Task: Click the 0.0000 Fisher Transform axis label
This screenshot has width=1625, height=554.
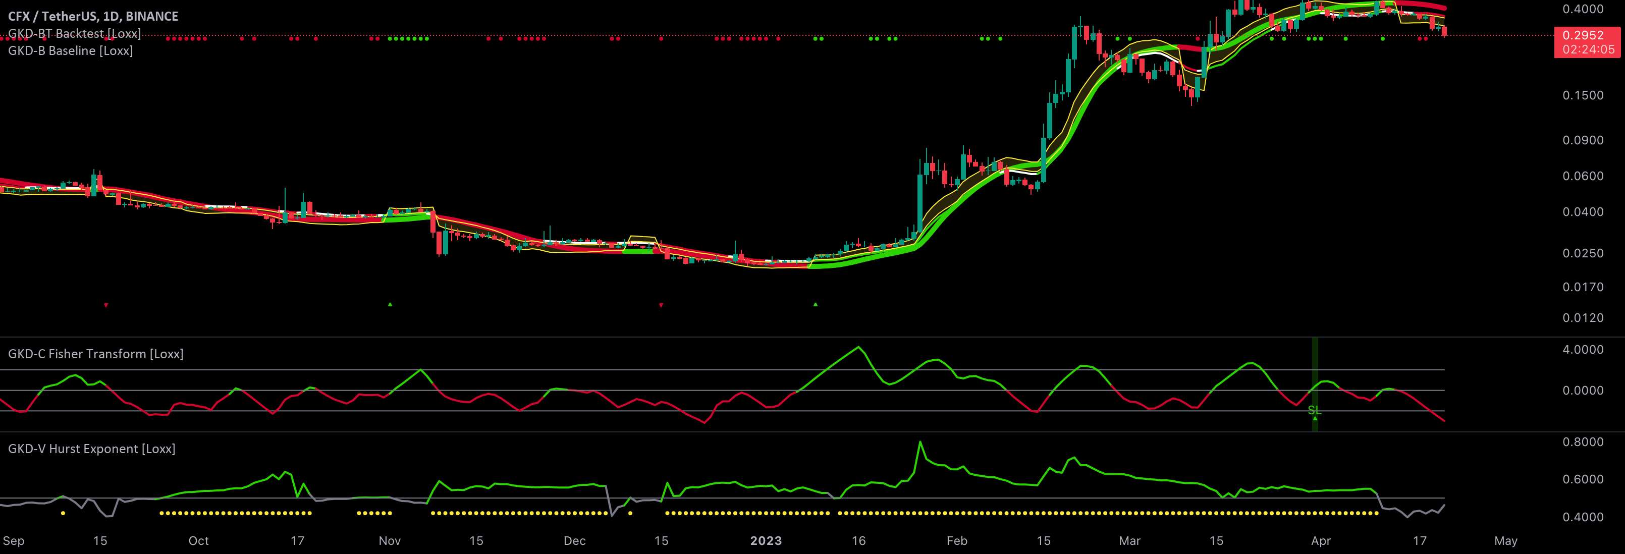Action: tap(1582, 391)
